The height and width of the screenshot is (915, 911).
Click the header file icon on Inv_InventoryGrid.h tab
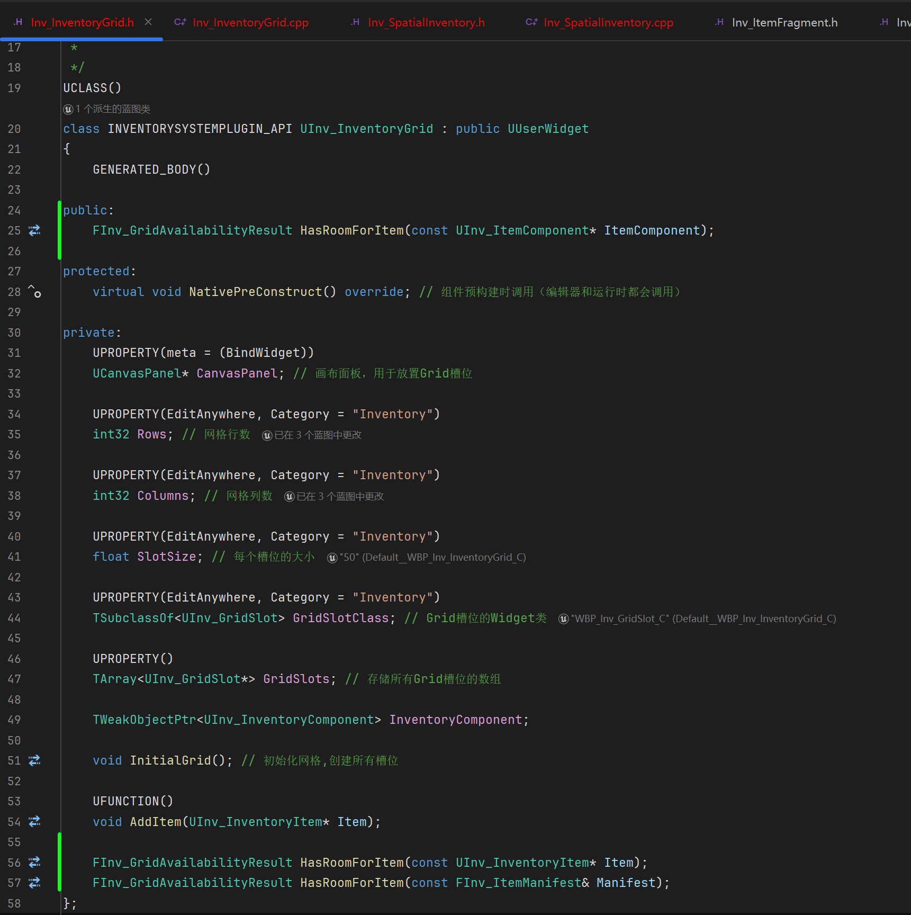pyautogui.click(x=18, y=22)
